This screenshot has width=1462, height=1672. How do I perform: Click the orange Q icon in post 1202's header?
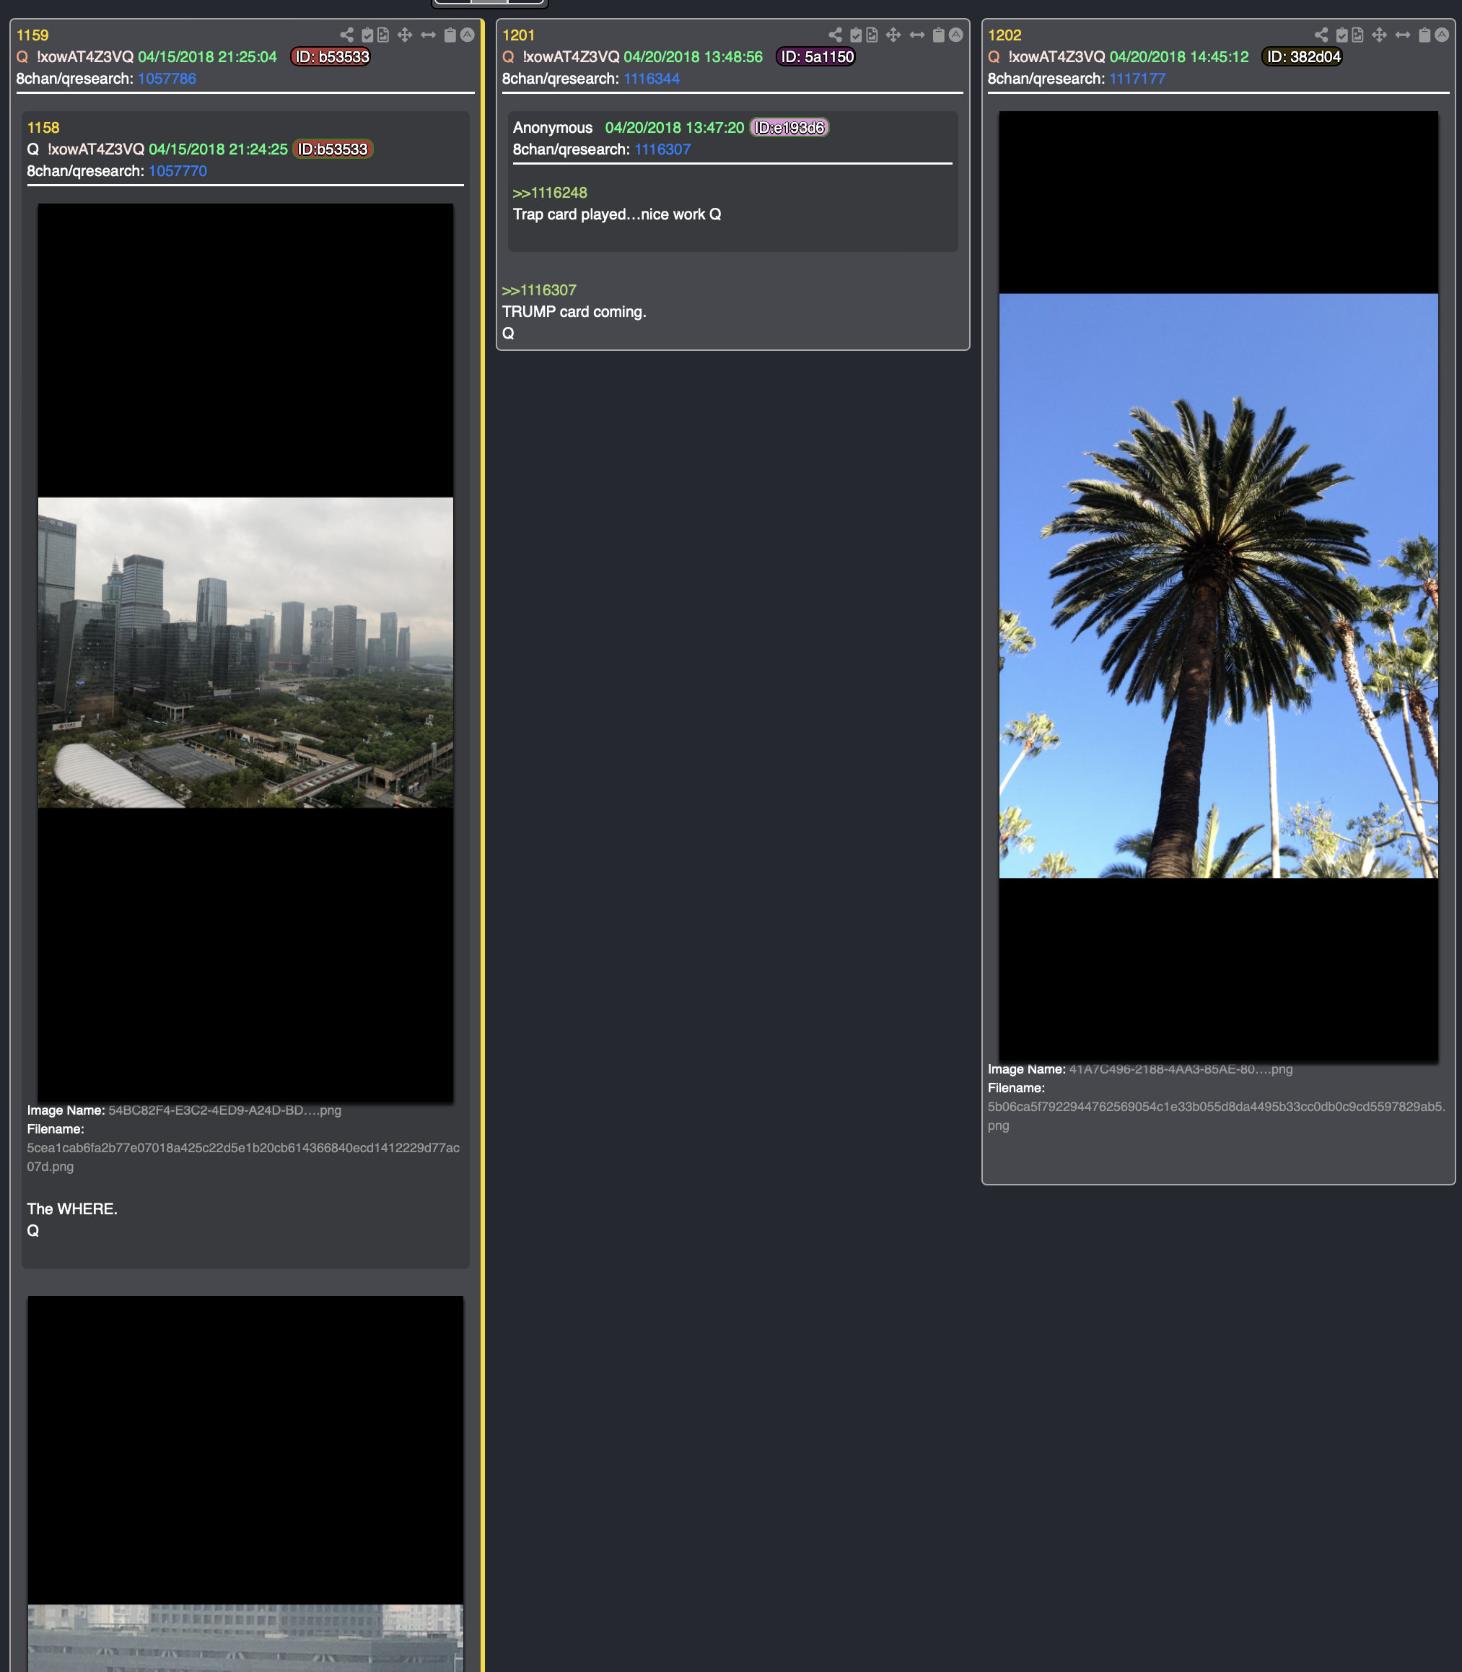pos(994,57)
